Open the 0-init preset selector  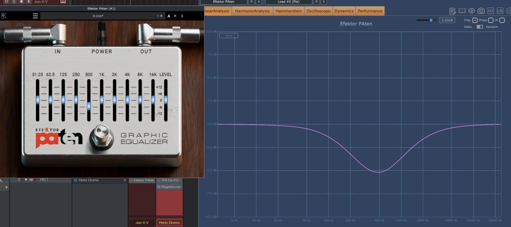(x=98, y=16)
